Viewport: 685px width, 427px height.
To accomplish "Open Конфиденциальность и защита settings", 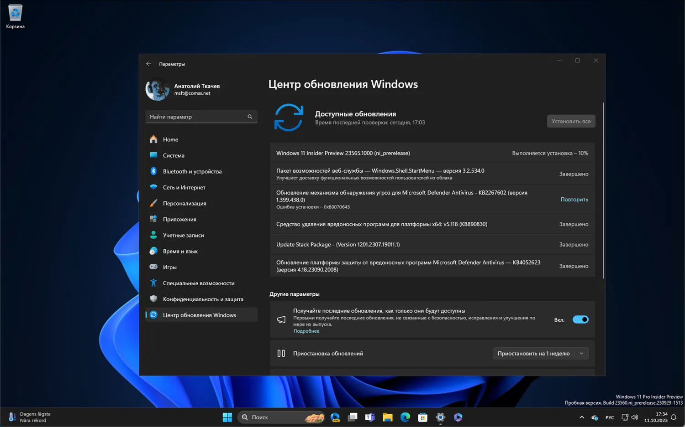I will click(200, 299).
